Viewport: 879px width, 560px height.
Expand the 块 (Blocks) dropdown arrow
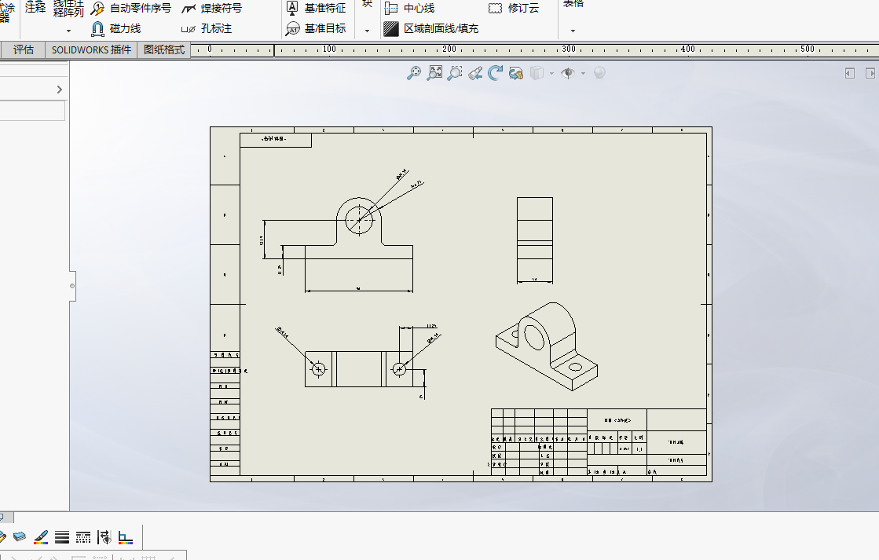coord(367,31)
